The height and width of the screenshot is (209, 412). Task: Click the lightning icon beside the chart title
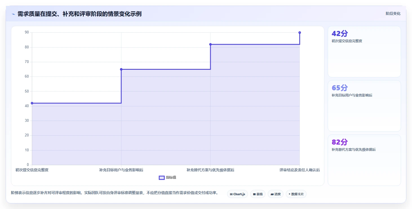[x=13, y=14]
